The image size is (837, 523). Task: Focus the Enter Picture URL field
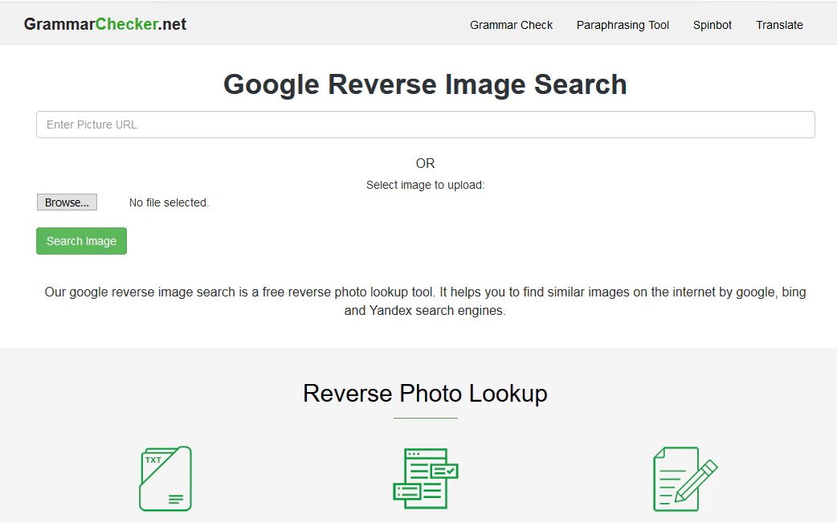pos(426,125)
